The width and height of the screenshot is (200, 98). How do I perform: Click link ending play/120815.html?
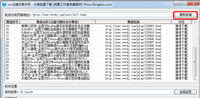coord(133,75)
